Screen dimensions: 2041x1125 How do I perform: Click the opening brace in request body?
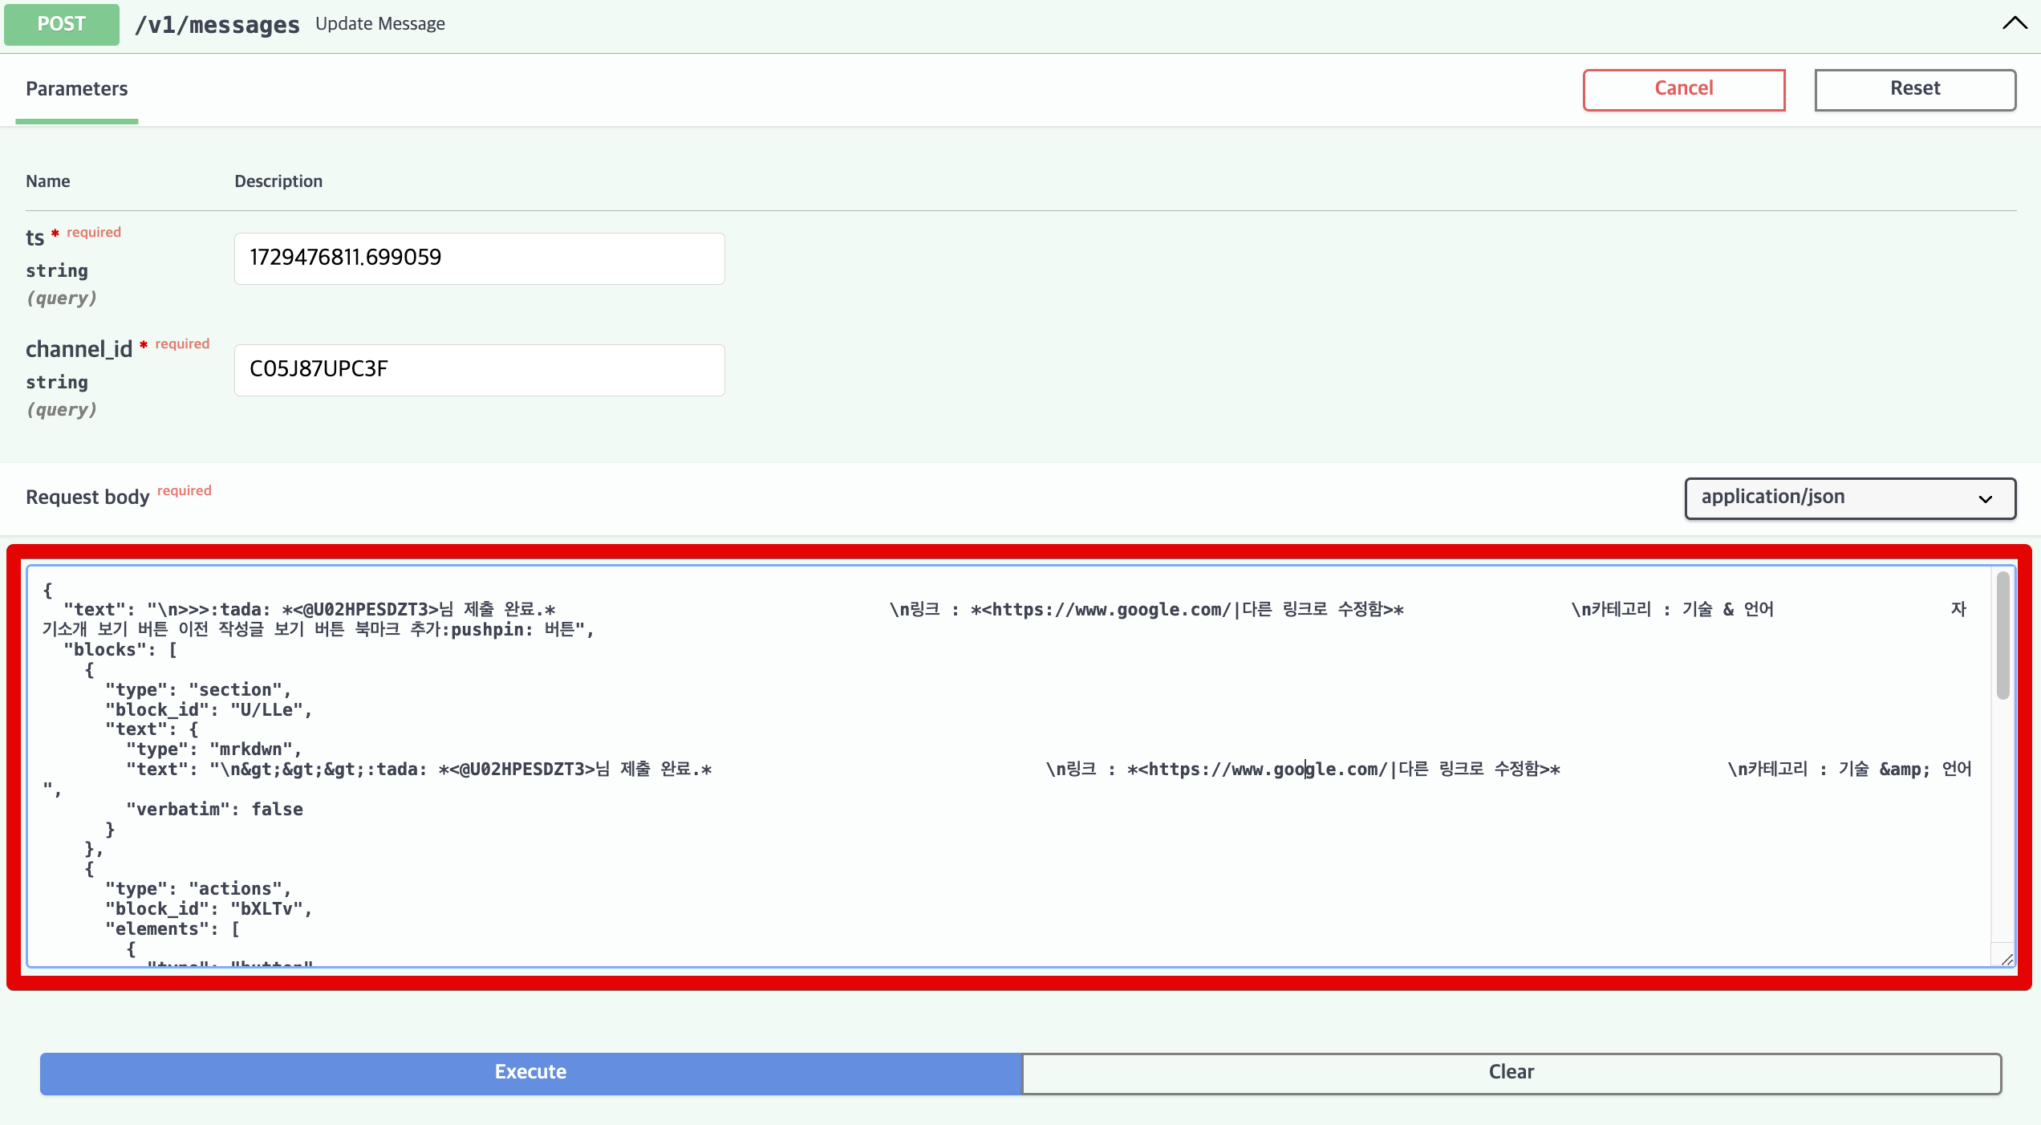tap(48, 591)
